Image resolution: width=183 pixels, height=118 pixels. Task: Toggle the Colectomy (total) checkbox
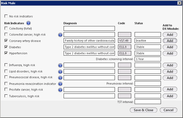coord(6,28)
